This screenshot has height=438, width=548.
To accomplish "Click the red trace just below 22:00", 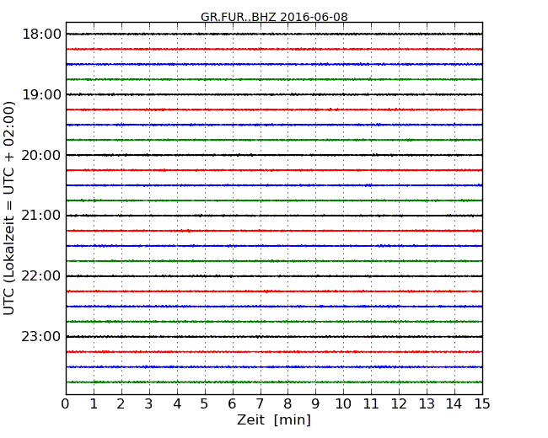I will 274,291.
